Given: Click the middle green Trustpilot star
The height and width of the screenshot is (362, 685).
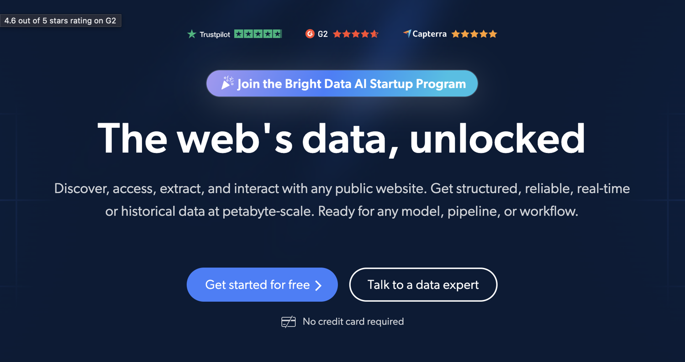Looking at the screenshot, I should pos(257,33).
